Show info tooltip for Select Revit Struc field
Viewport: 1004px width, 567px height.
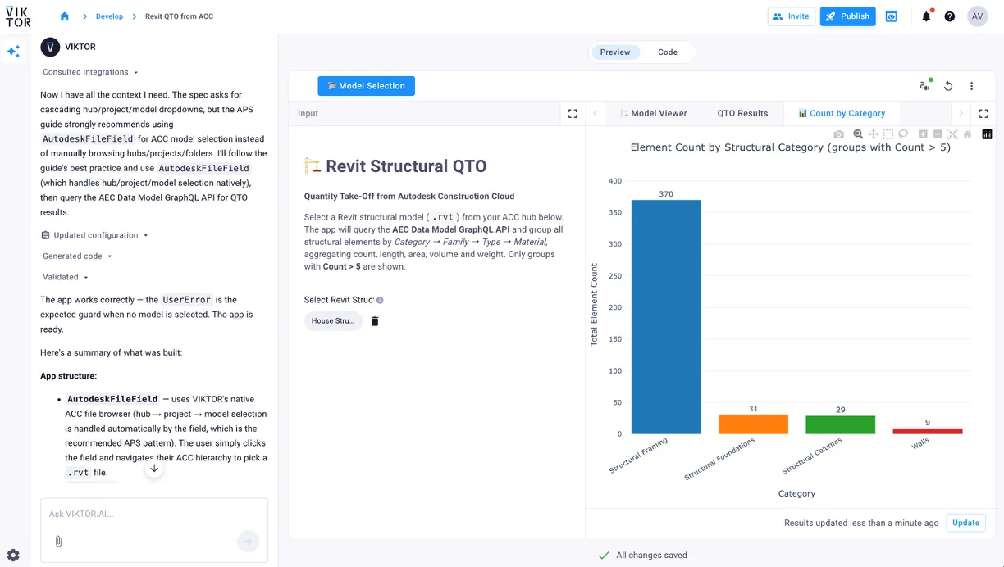[380, 300]
